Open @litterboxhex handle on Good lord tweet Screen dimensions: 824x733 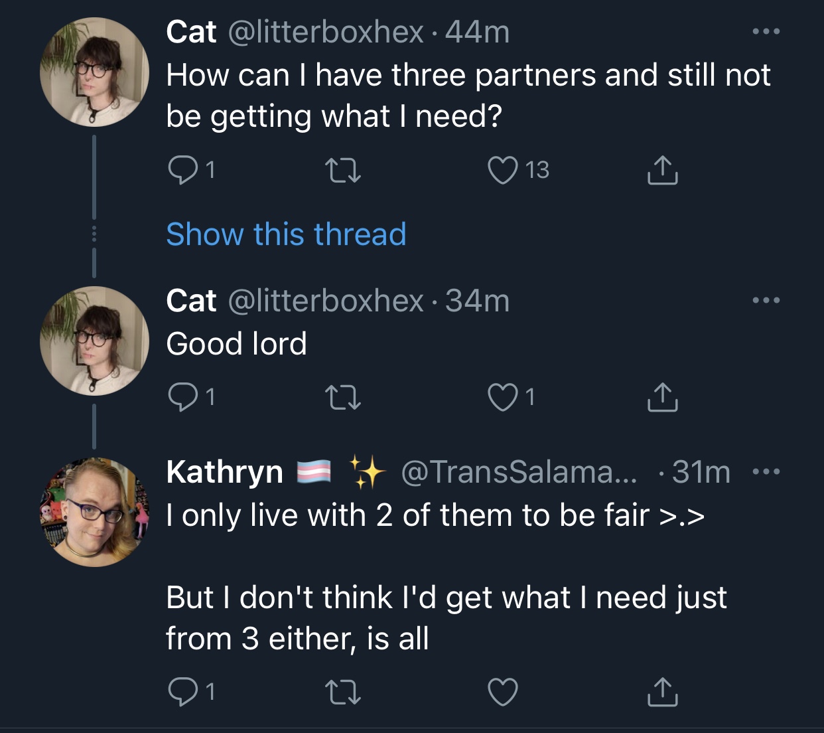326,301
